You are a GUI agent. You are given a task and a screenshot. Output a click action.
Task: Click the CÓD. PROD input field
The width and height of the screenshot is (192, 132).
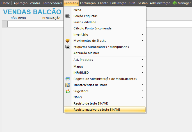[23, 24]
